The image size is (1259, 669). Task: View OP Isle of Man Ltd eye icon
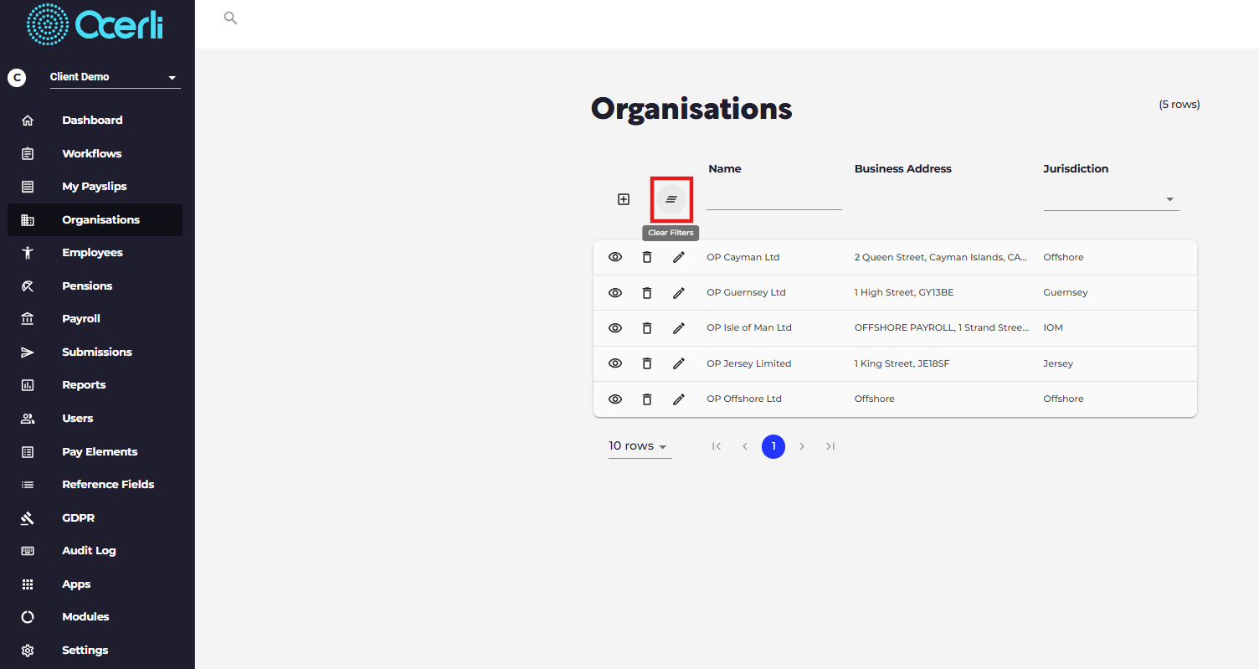click(x=615, y=328)
